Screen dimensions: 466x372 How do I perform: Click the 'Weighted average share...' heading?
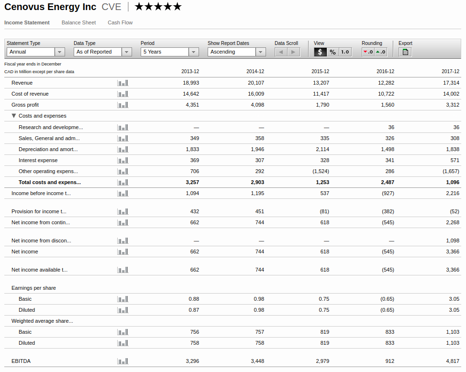pos(42,321)
